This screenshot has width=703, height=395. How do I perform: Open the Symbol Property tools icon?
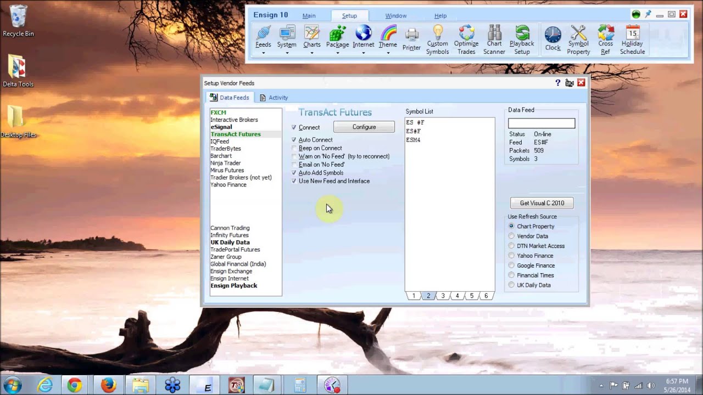tap(578, 32)
